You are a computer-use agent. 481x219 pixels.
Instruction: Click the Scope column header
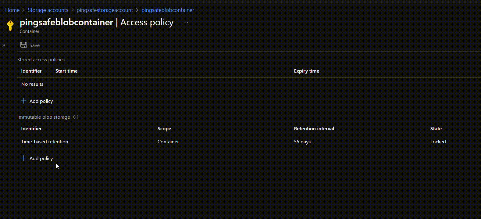(x=164, y=129)
